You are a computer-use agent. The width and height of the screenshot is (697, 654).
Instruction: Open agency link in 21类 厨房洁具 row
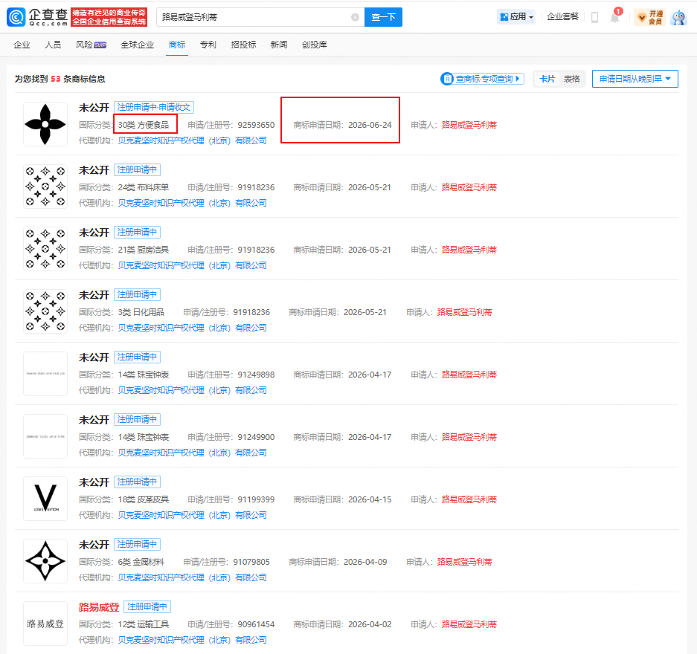[192, 265]
